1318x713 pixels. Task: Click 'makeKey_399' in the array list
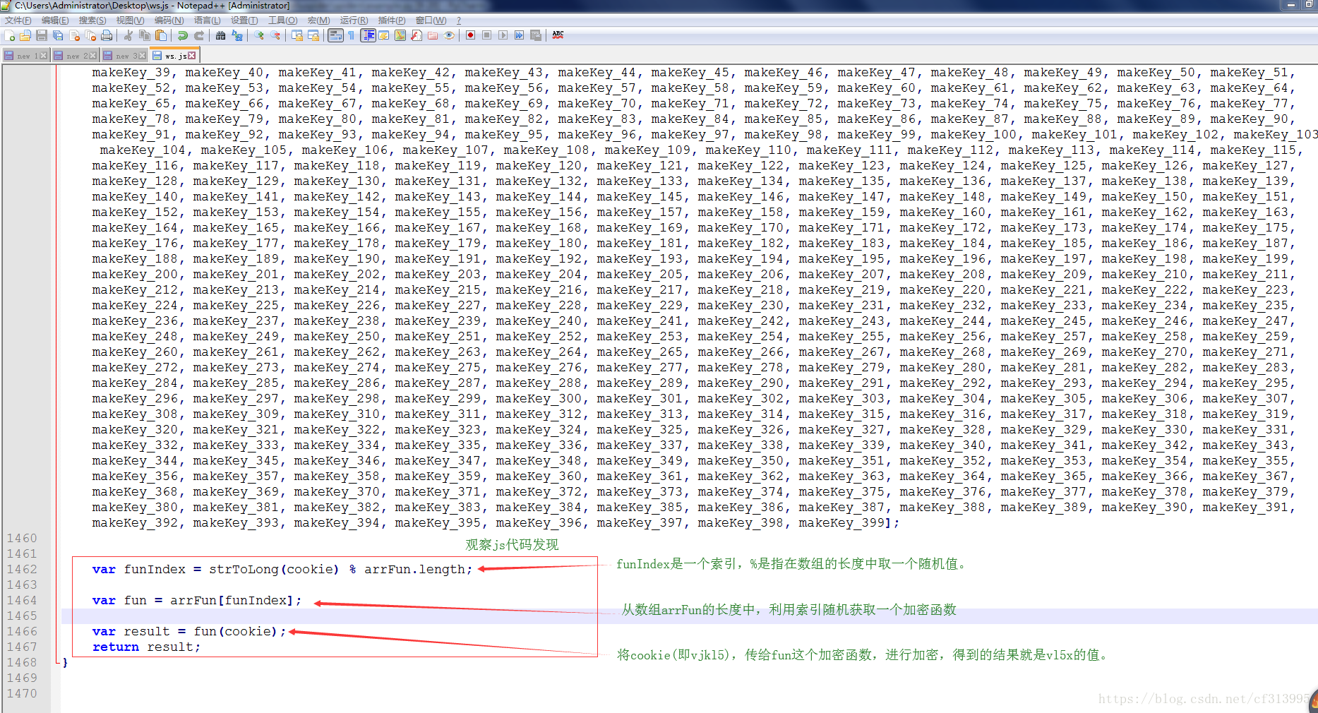841,522
